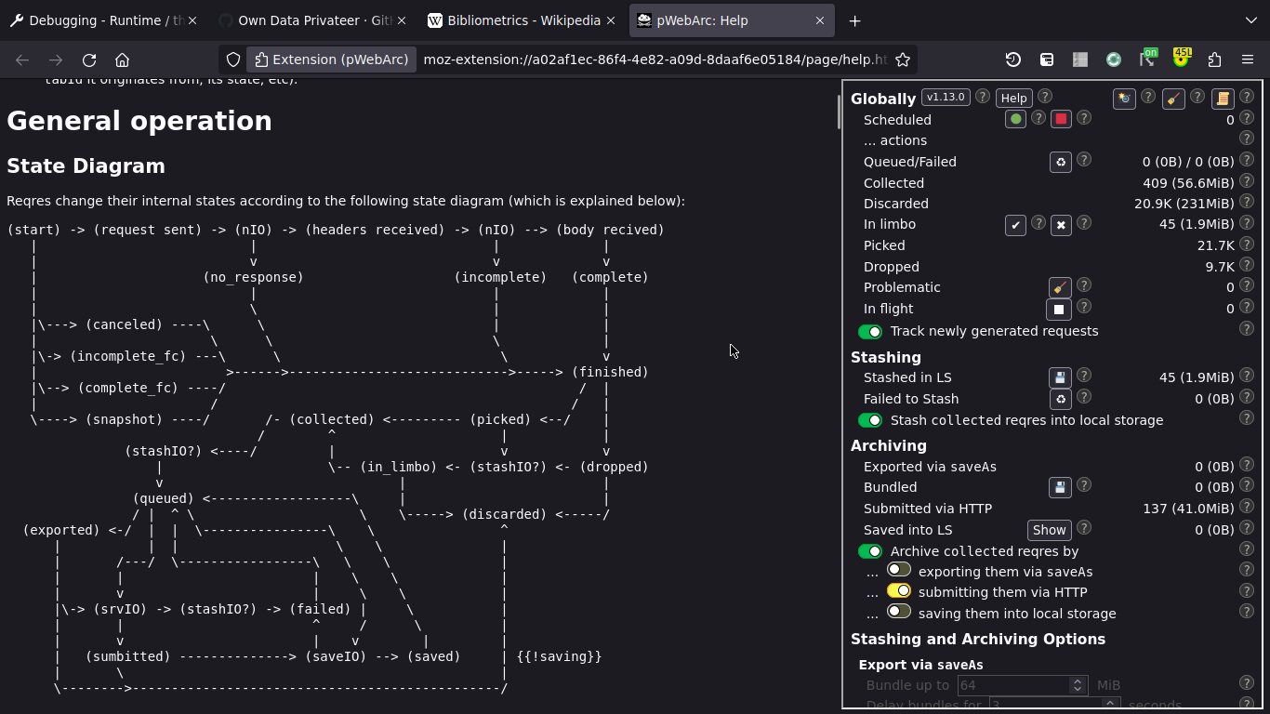Click the floppy disk icon in Bundled row
Viewport: 1270px width, 714px height.
pos(1060,487)
